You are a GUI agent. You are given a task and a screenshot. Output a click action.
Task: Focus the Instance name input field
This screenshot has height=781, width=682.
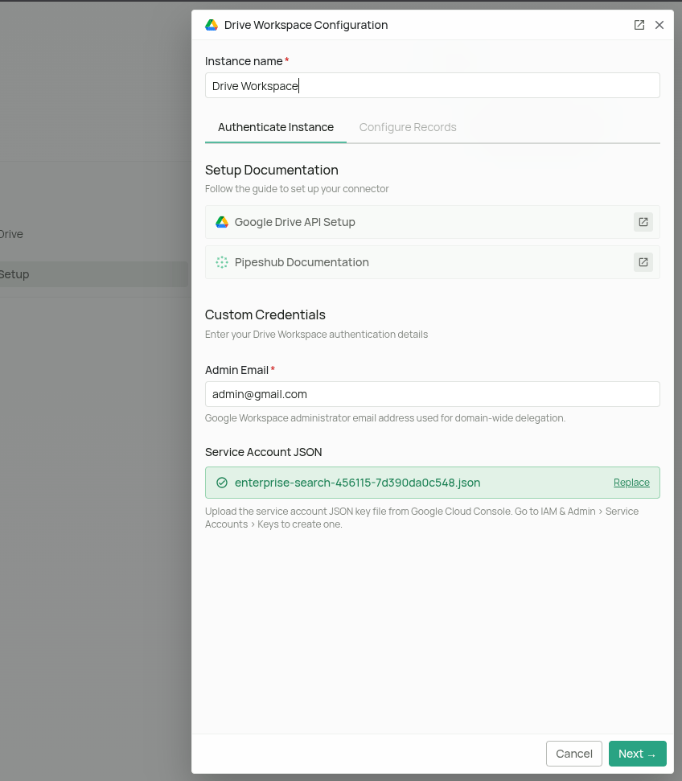coord(433,86)
